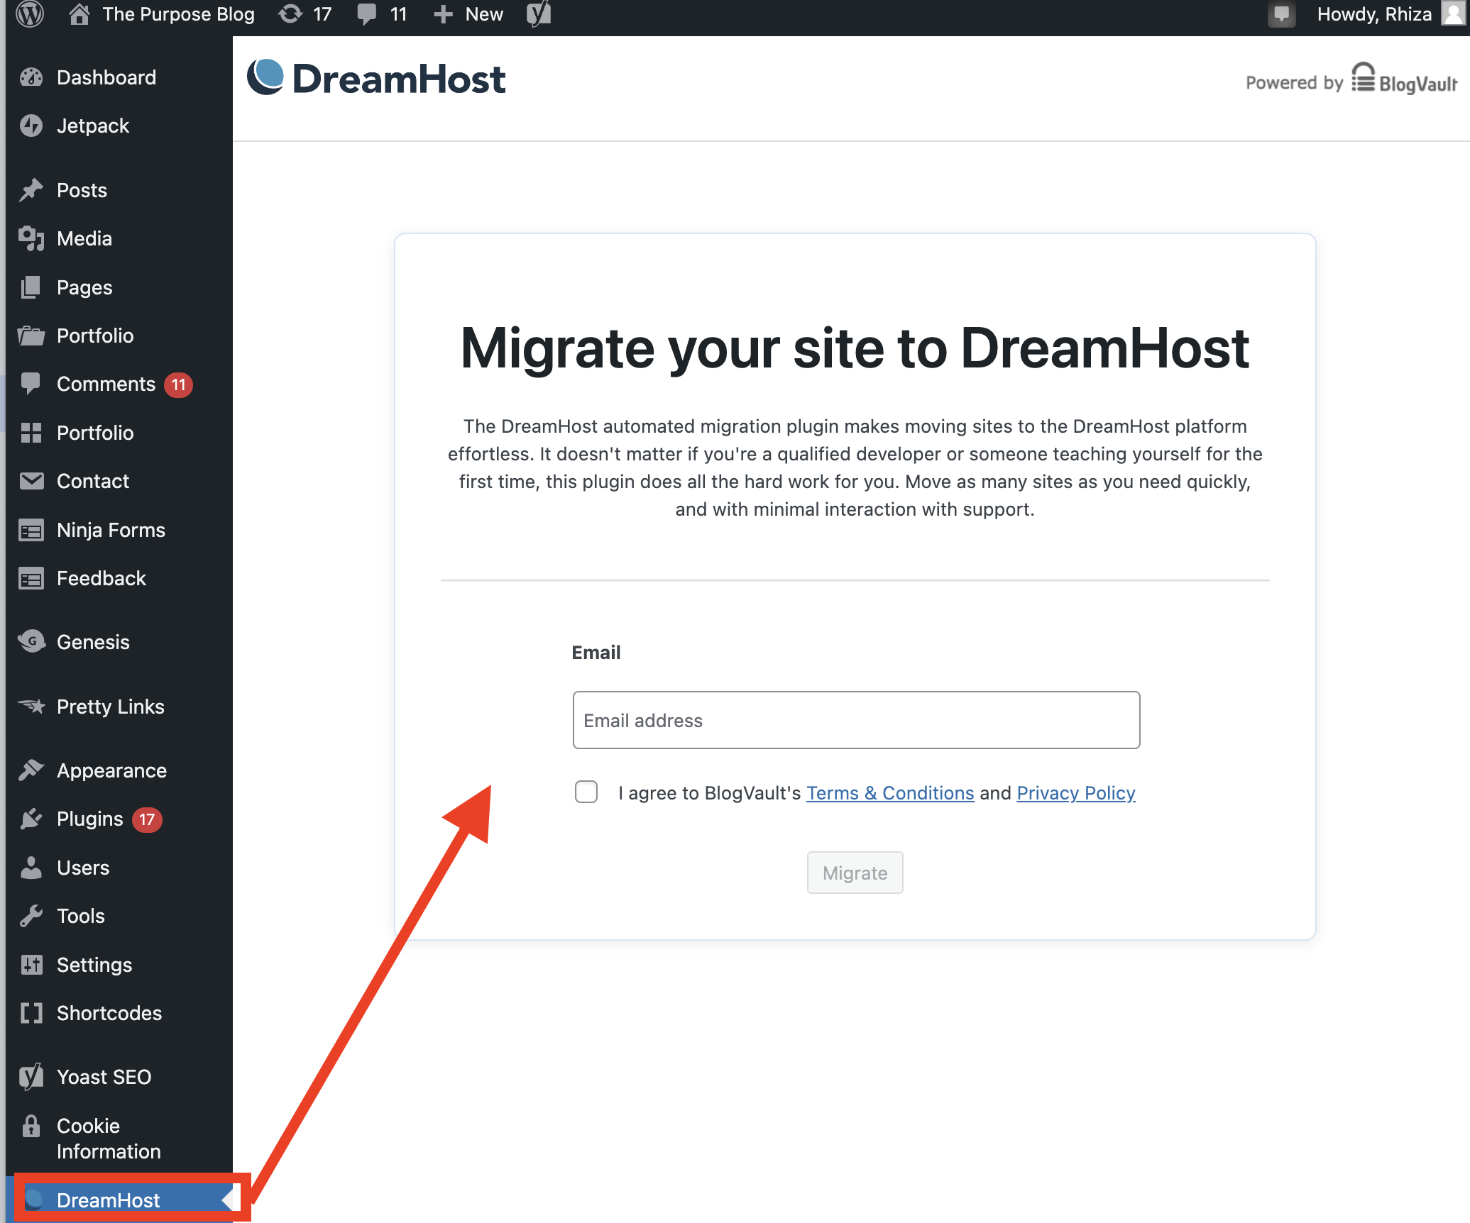Click the notifications speech bubble in the admin bar

point(1282,13)
